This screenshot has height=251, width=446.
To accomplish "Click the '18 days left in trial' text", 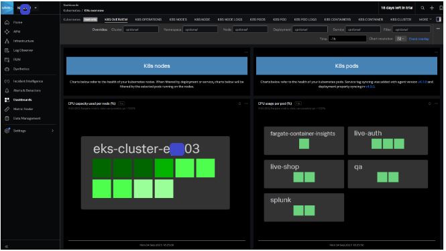I will tap(397, 8).
